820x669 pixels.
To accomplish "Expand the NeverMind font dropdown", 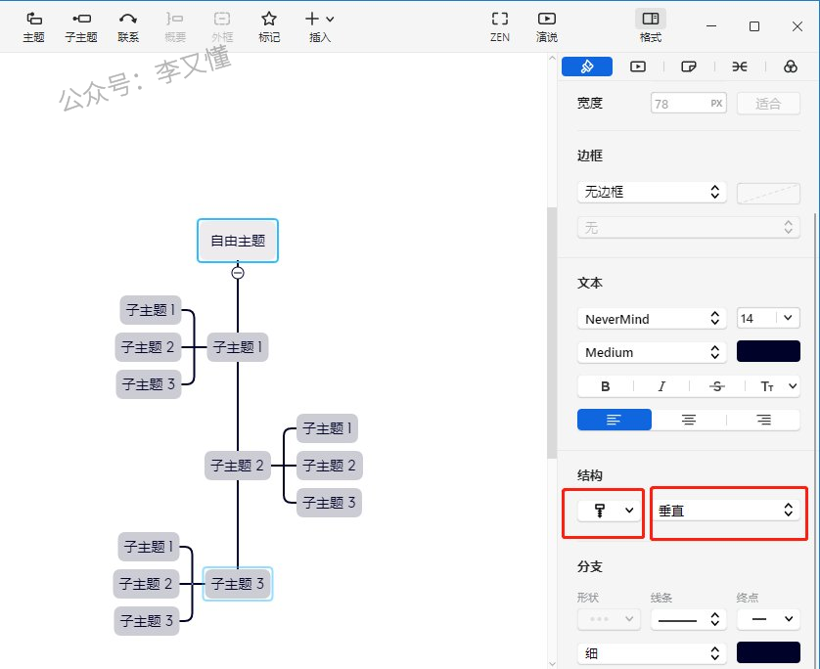I will (652, 319).
